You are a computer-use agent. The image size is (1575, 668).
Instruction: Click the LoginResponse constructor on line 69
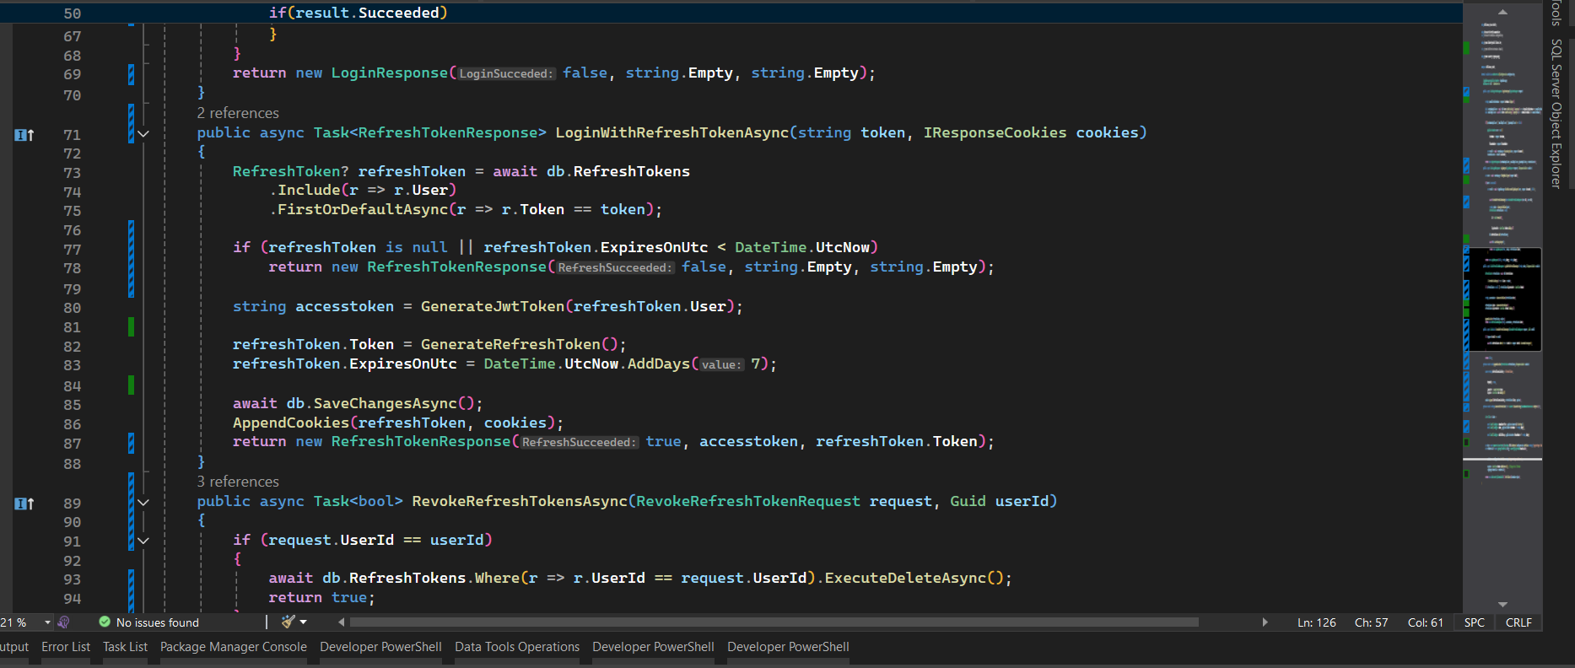[x=389, y=73]
